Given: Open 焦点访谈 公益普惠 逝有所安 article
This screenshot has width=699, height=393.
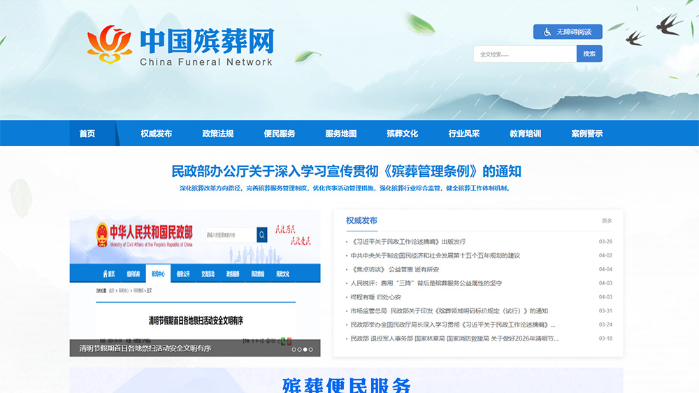Looking at the screenshot, I should [x=395, y=269].
